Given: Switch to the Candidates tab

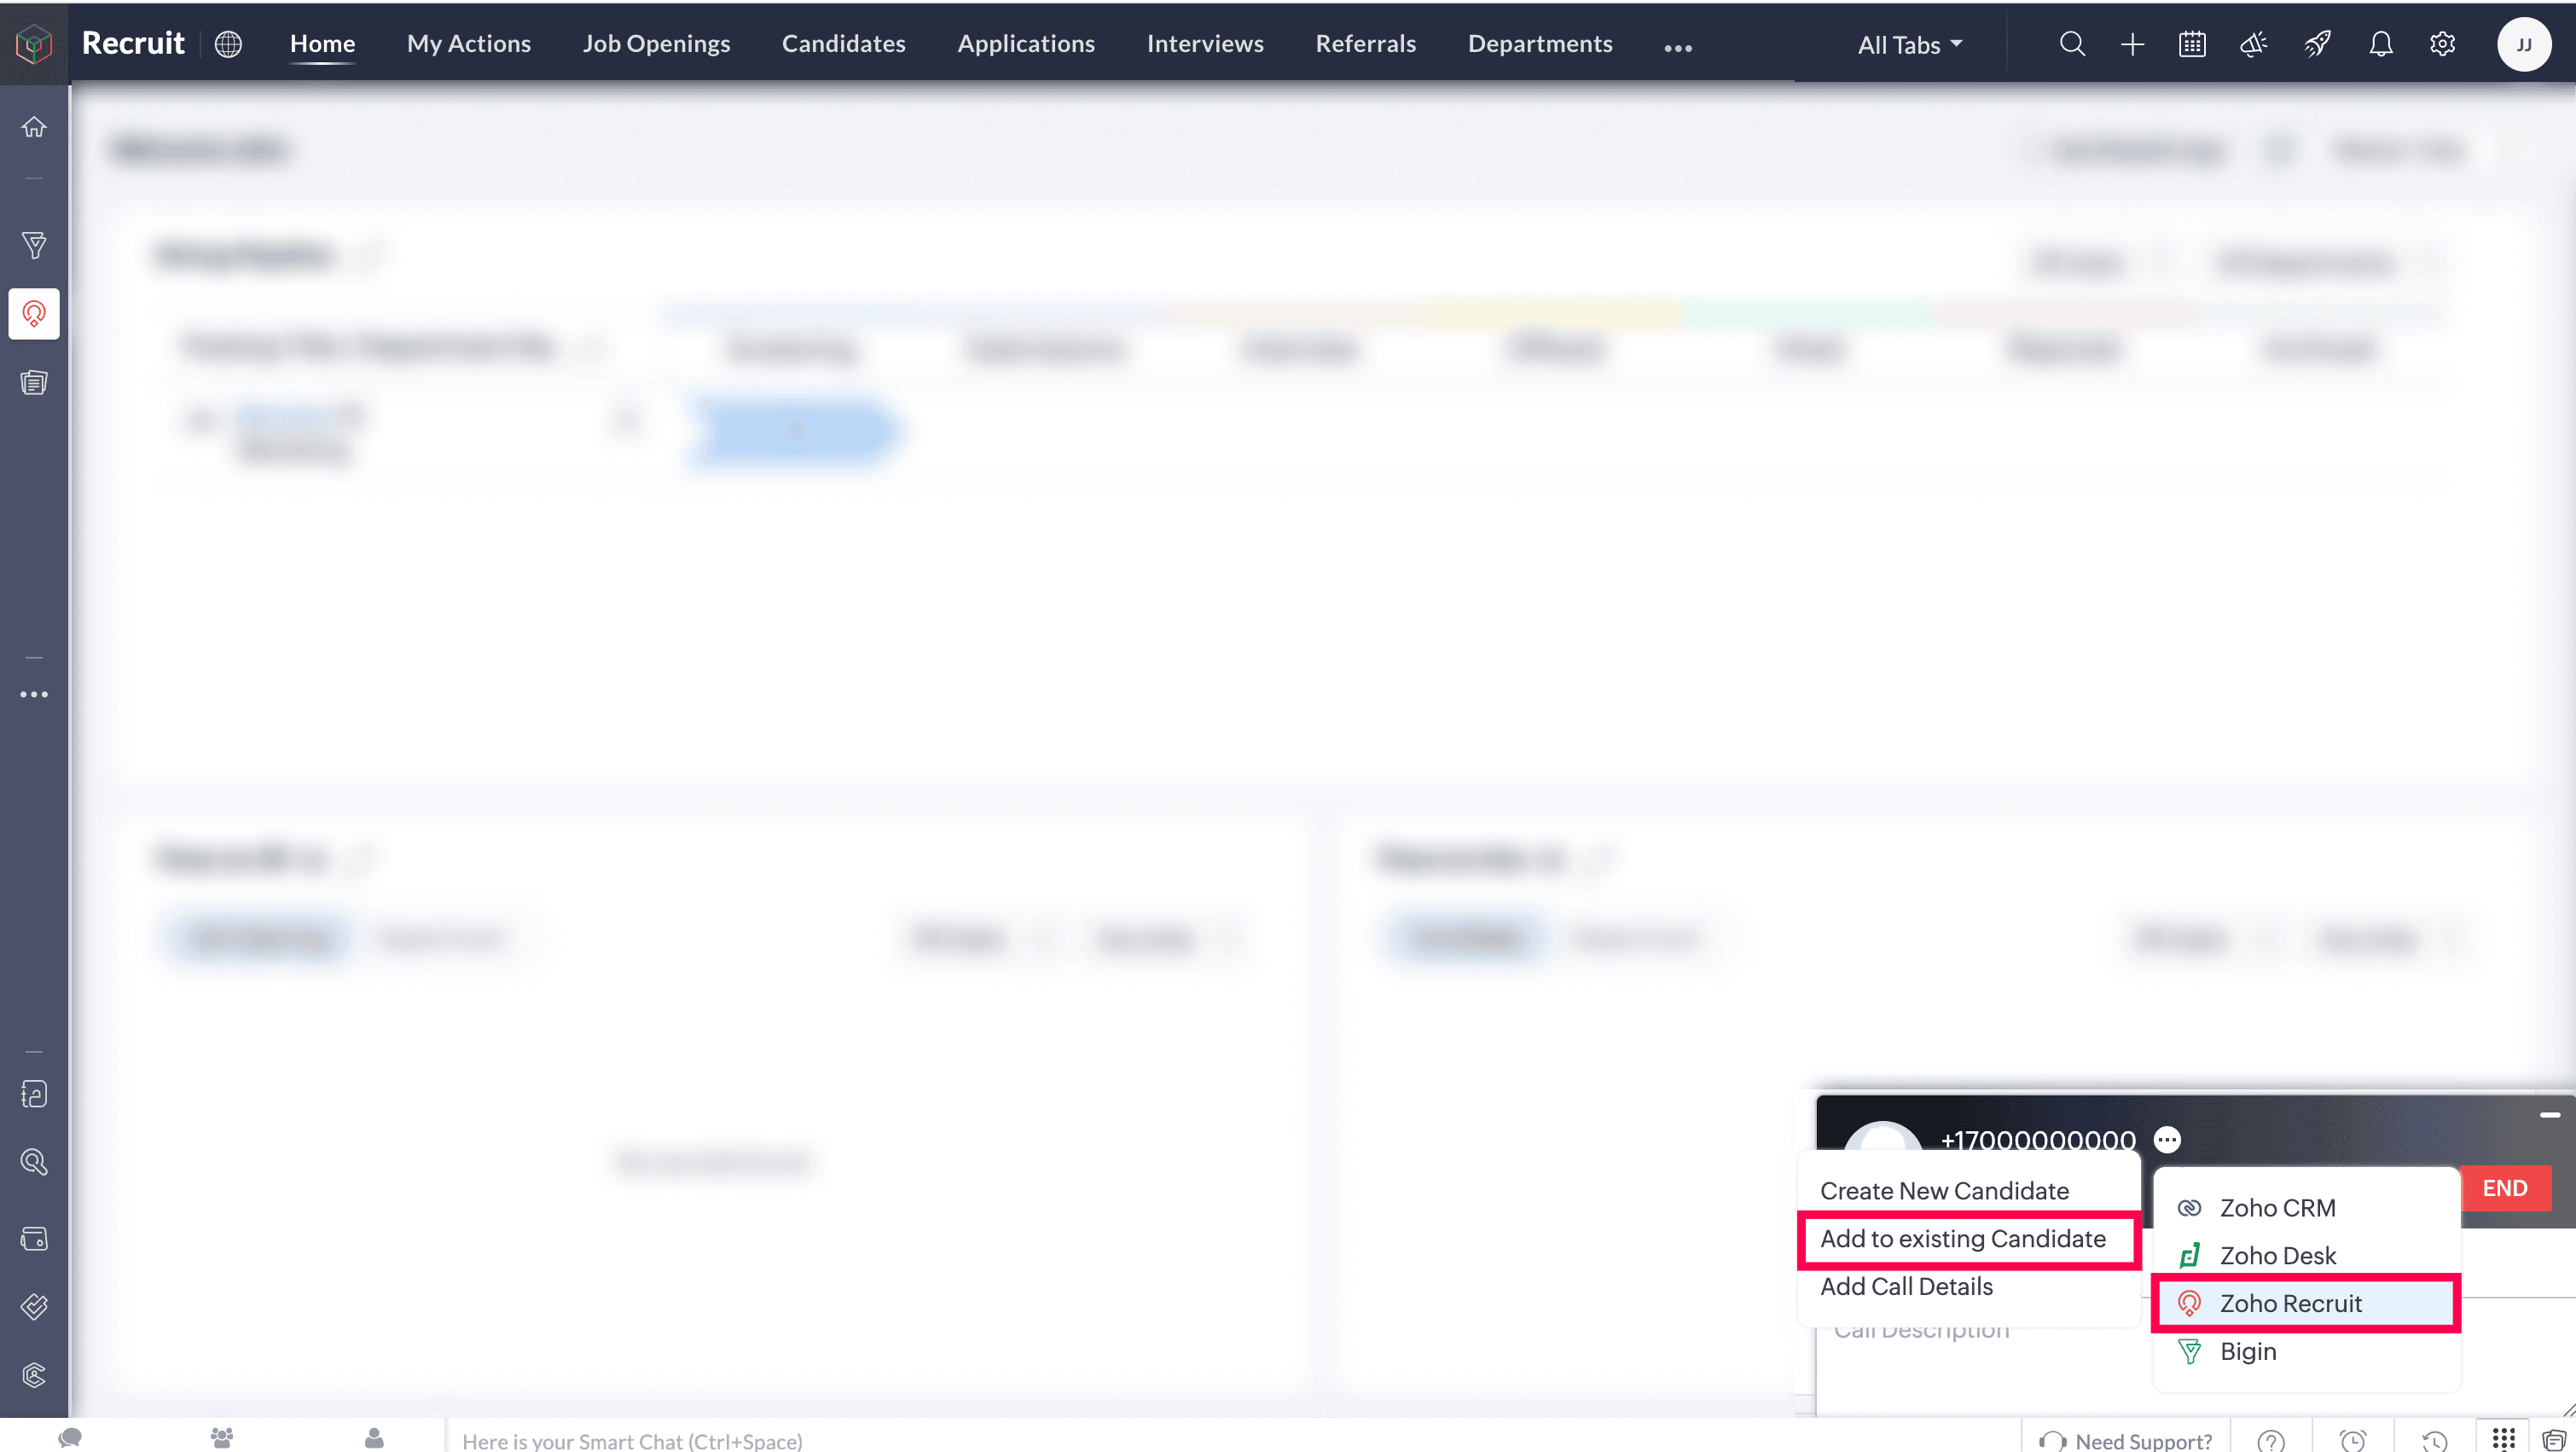Looking at the screenshot, I should click(843, 44).
